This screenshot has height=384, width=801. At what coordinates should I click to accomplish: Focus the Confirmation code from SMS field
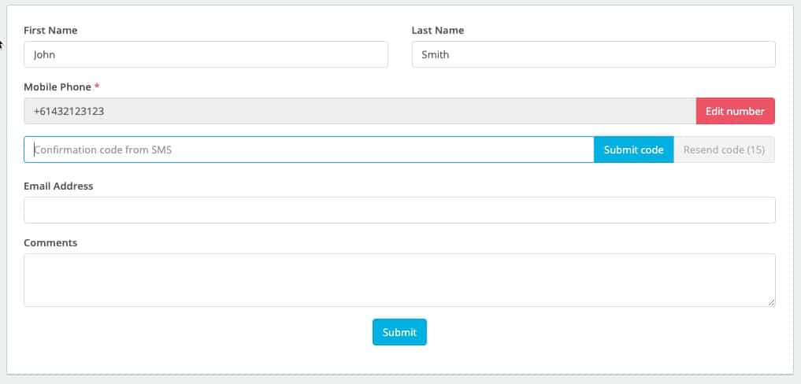tap(309, 150)
